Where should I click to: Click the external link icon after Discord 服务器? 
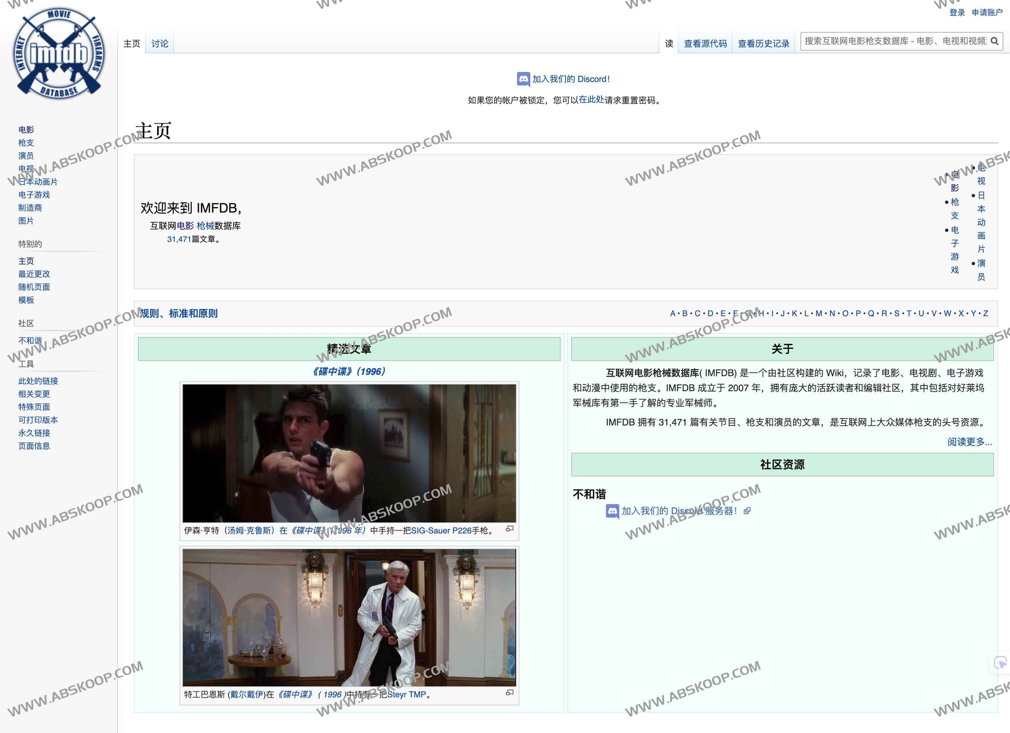[747, 511]
